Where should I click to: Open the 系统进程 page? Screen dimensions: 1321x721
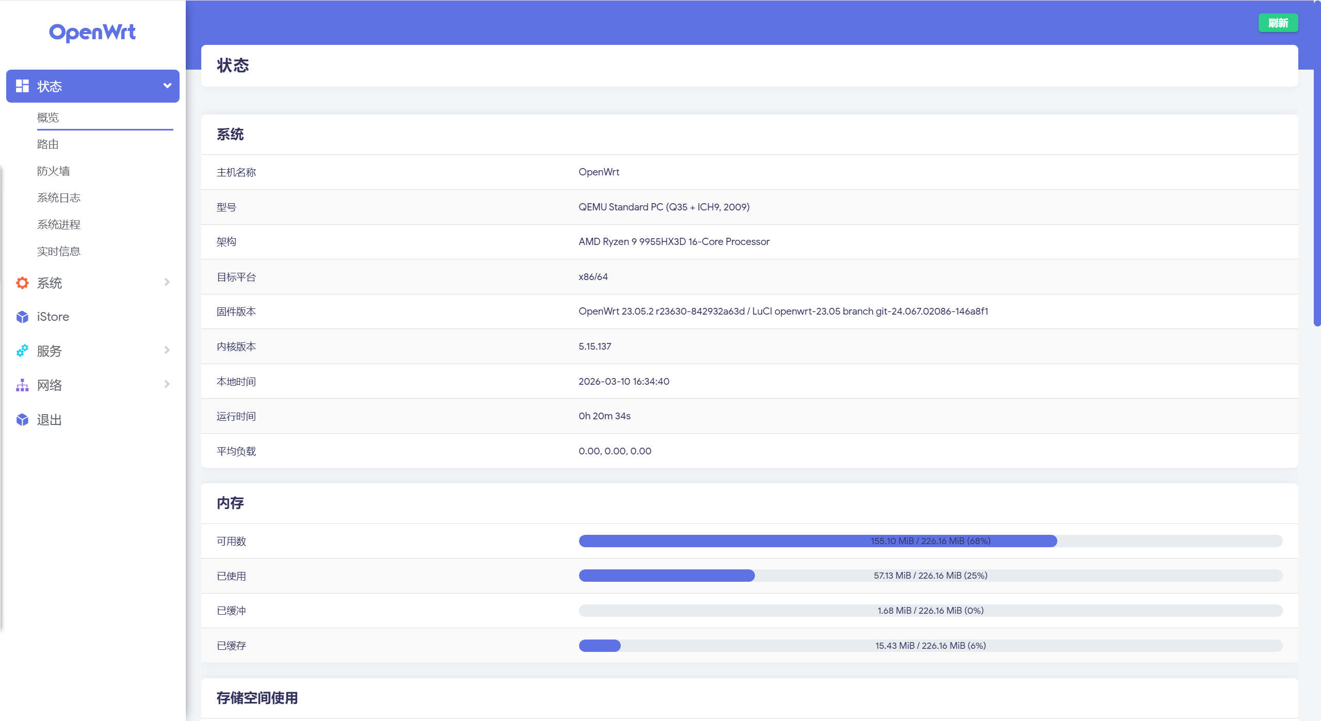coord(59,225)
